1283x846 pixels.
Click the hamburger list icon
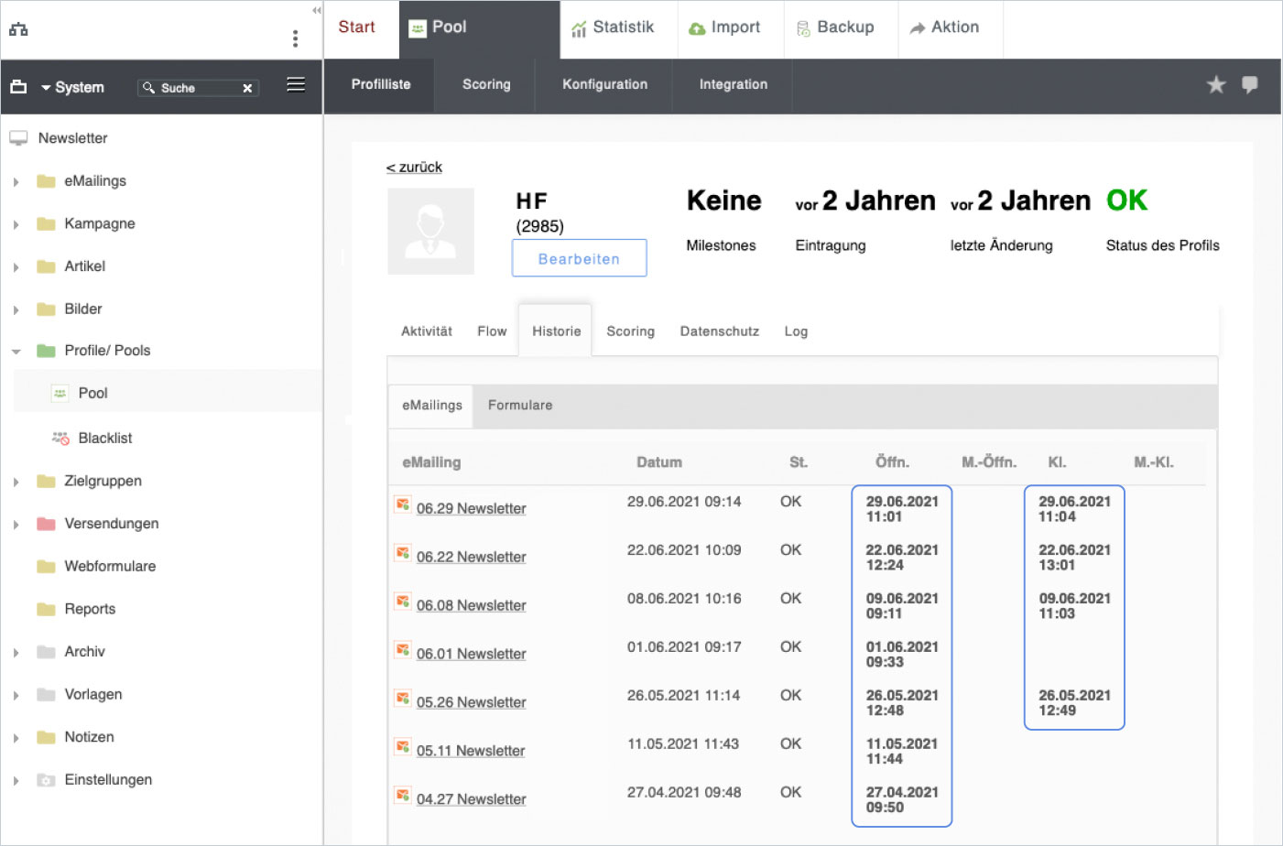pos(296,85)
